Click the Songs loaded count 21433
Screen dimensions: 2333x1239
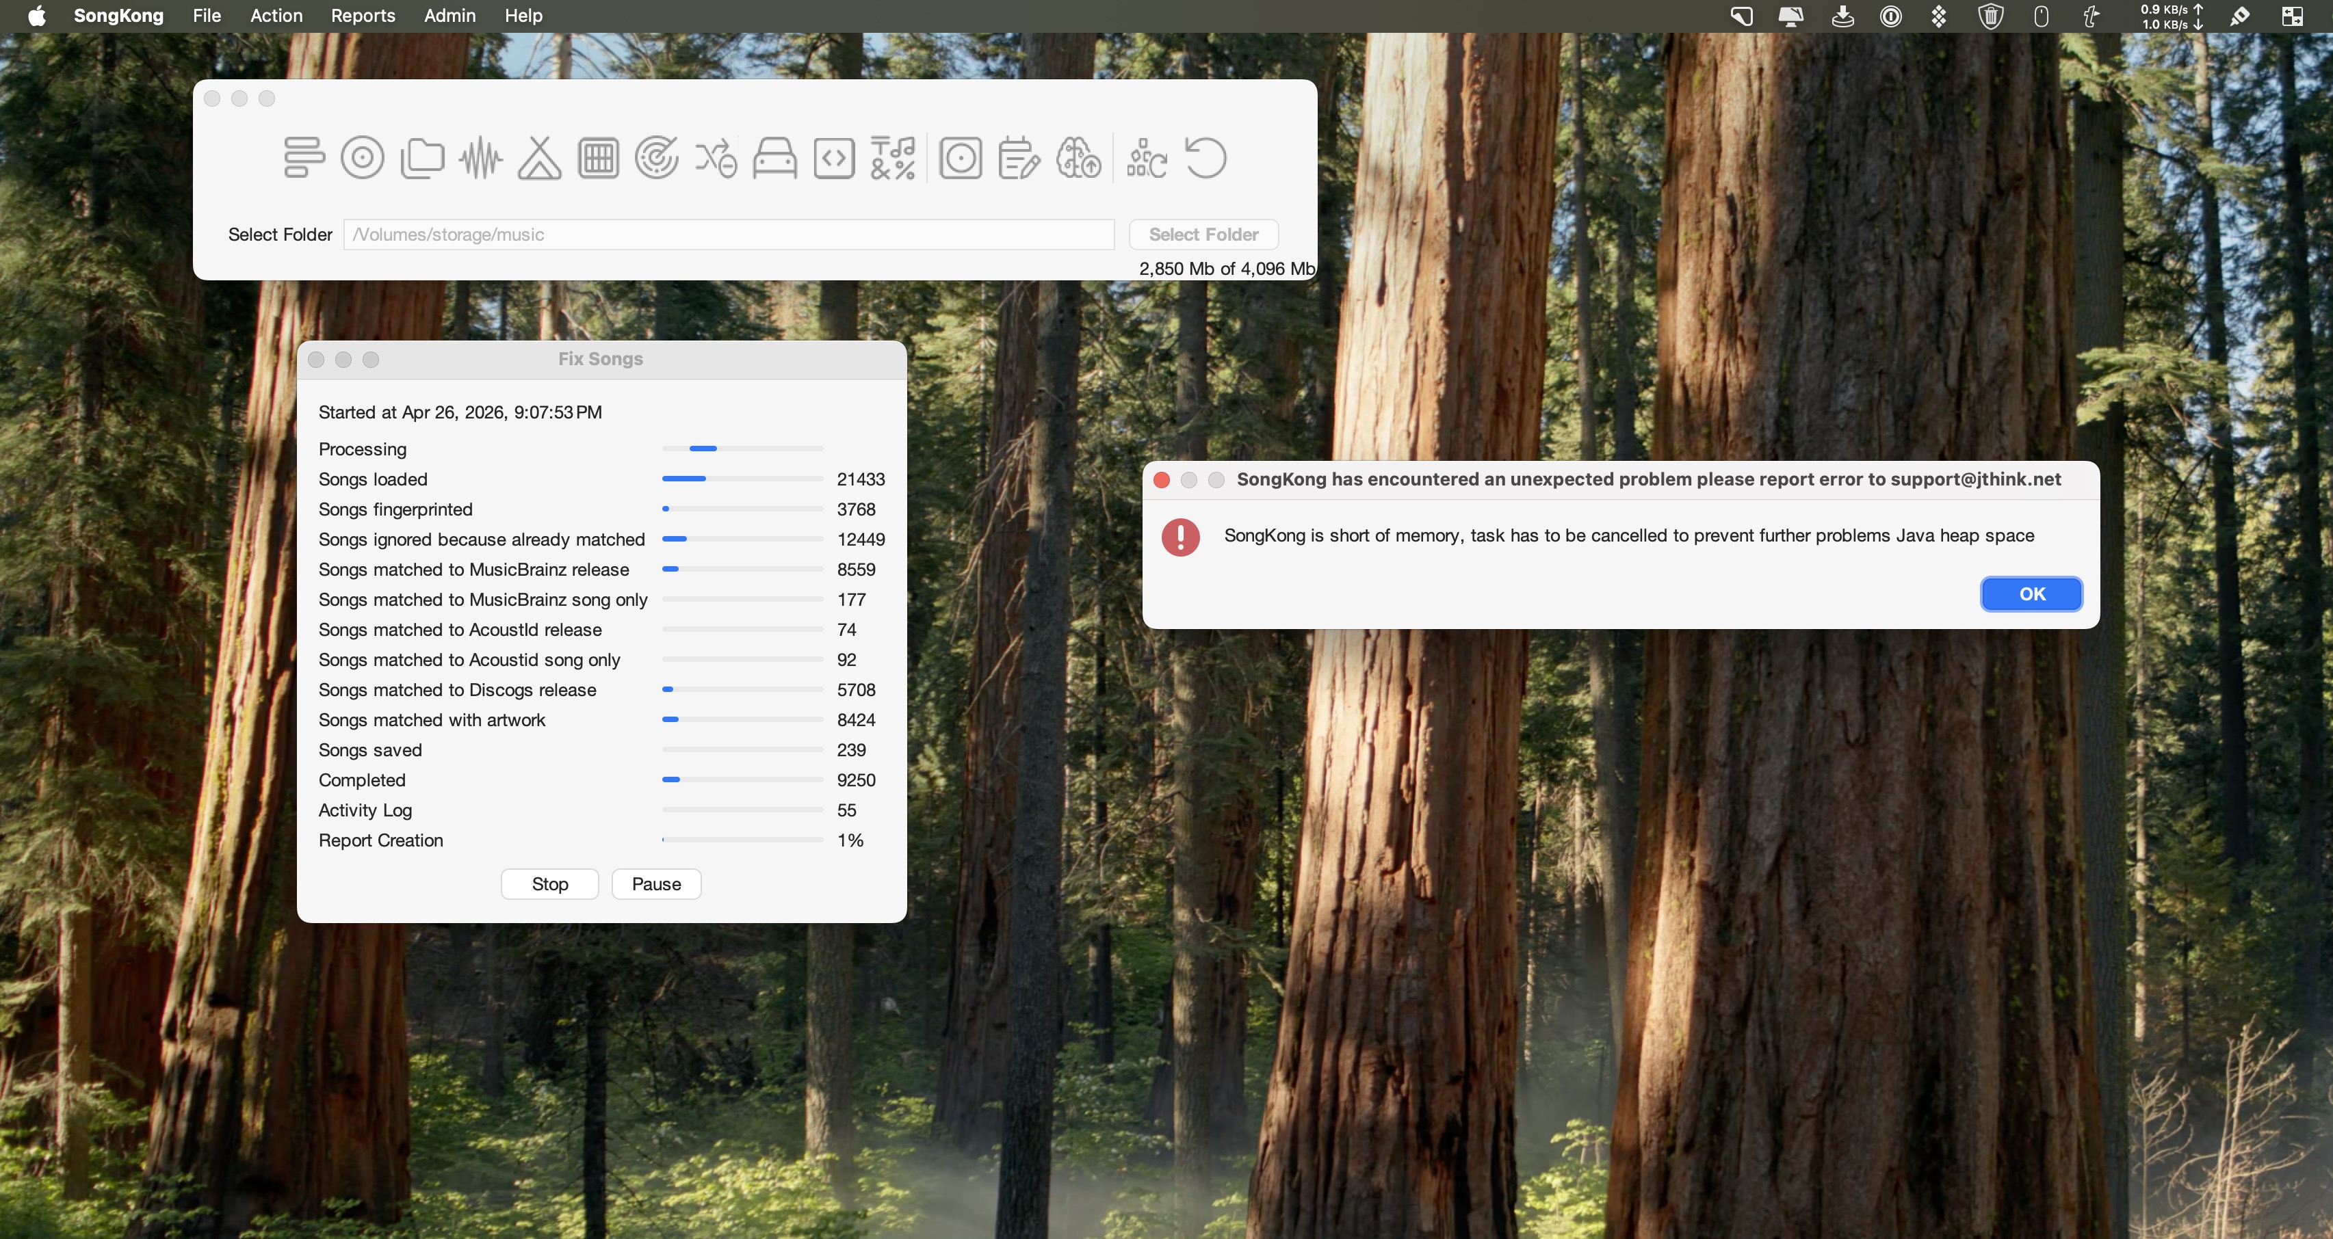pos(861,480)
